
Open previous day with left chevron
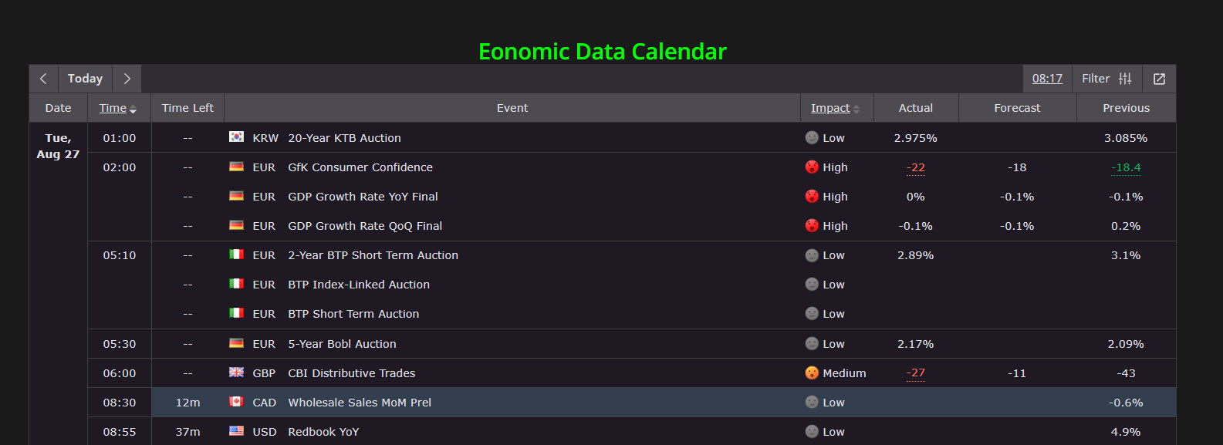43,78
